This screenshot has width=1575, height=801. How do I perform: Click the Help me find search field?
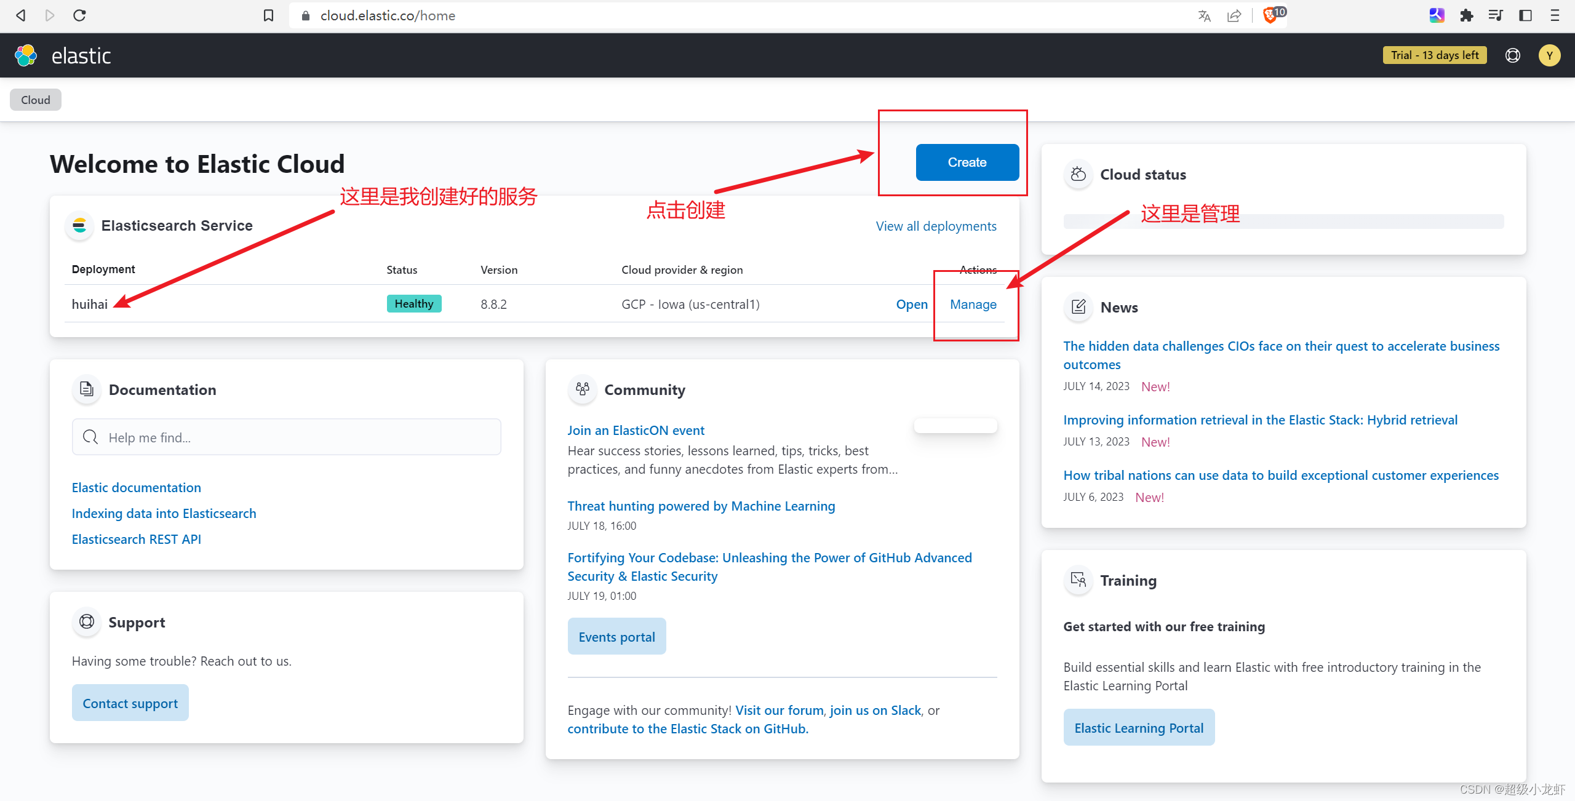pos(287,437)
